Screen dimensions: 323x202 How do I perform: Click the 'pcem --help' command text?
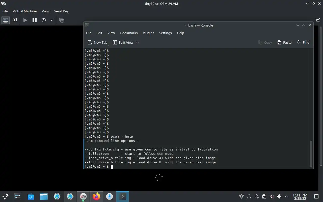click(122, 136)
